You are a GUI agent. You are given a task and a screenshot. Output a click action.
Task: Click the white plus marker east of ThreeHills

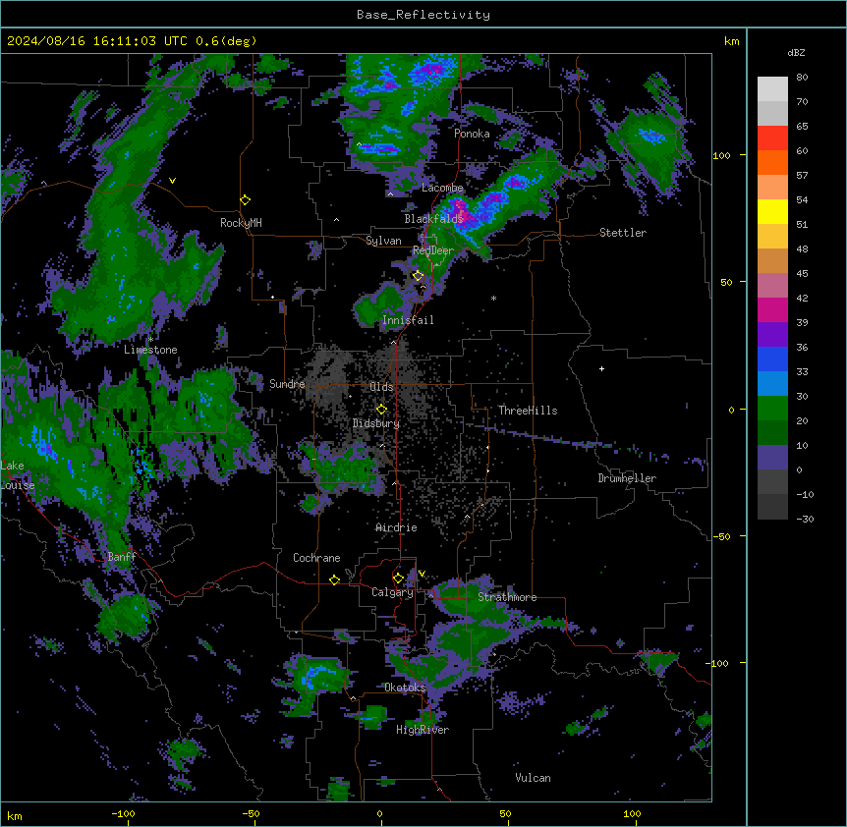[601, 368]
